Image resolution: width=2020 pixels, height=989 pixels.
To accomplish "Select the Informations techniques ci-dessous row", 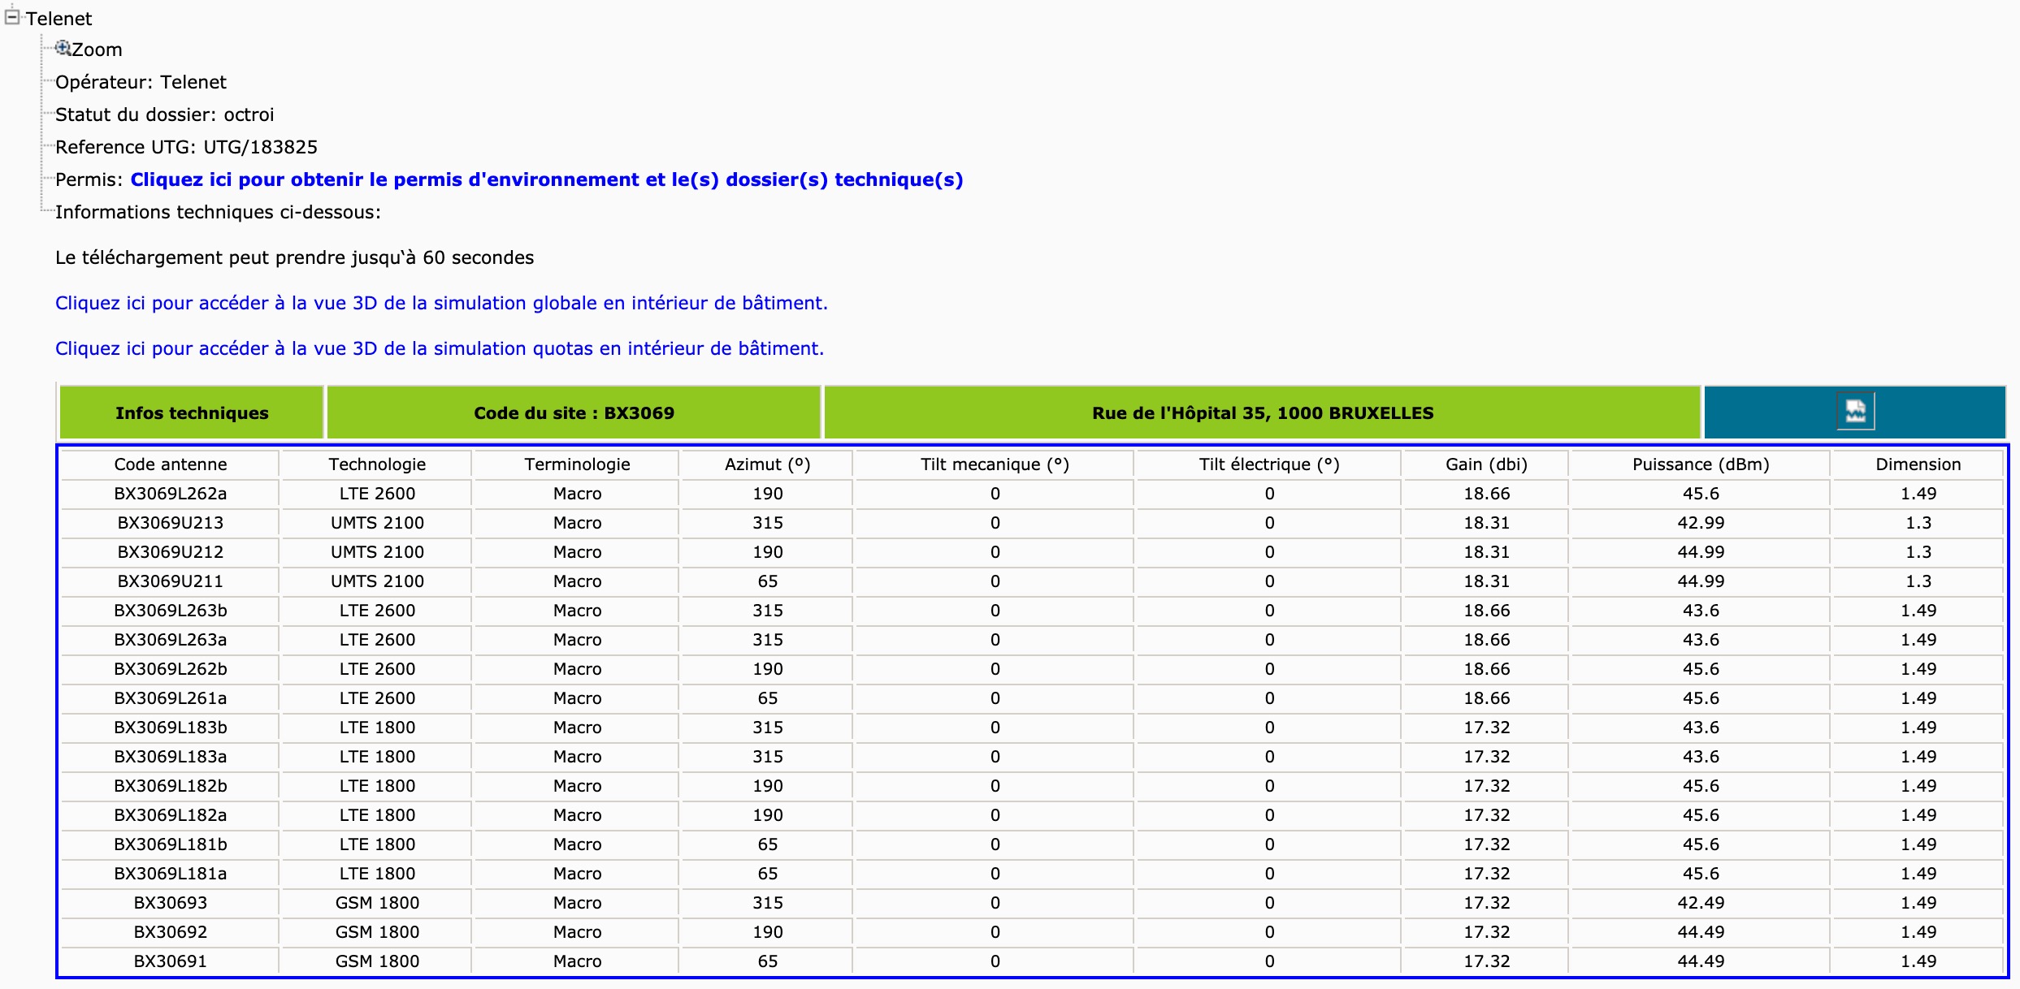I will 218,212.
